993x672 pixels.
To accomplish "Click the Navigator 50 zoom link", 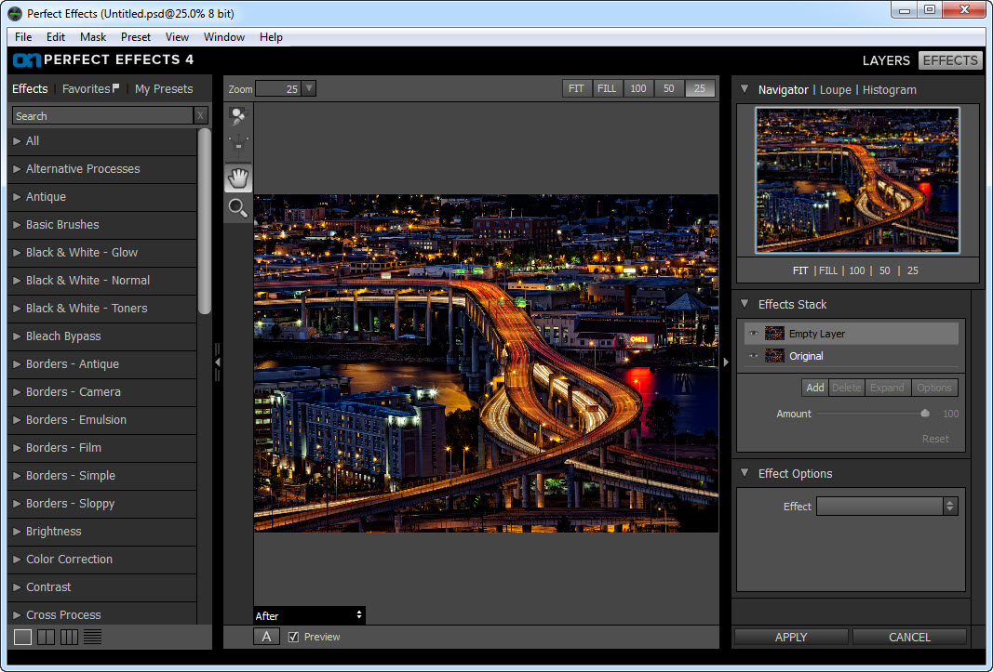I will (885, 270).
